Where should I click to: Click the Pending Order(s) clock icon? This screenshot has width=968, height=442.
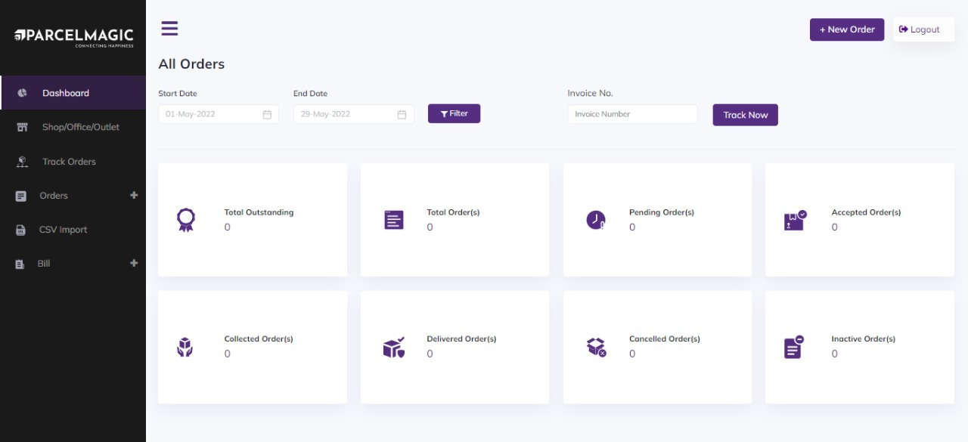pyautogui.click(x=596, y=220)
